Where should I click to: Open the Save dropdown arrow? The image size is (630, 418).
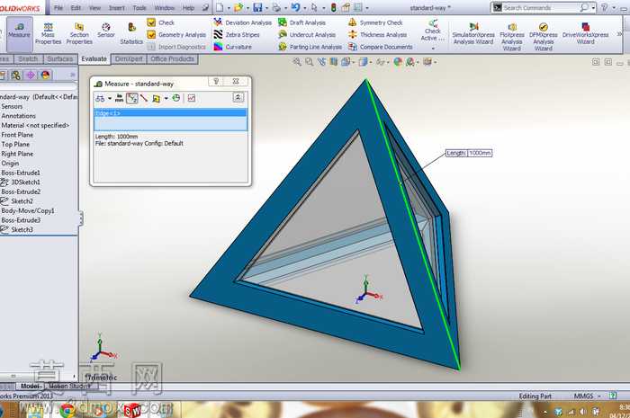coord(266,8)
